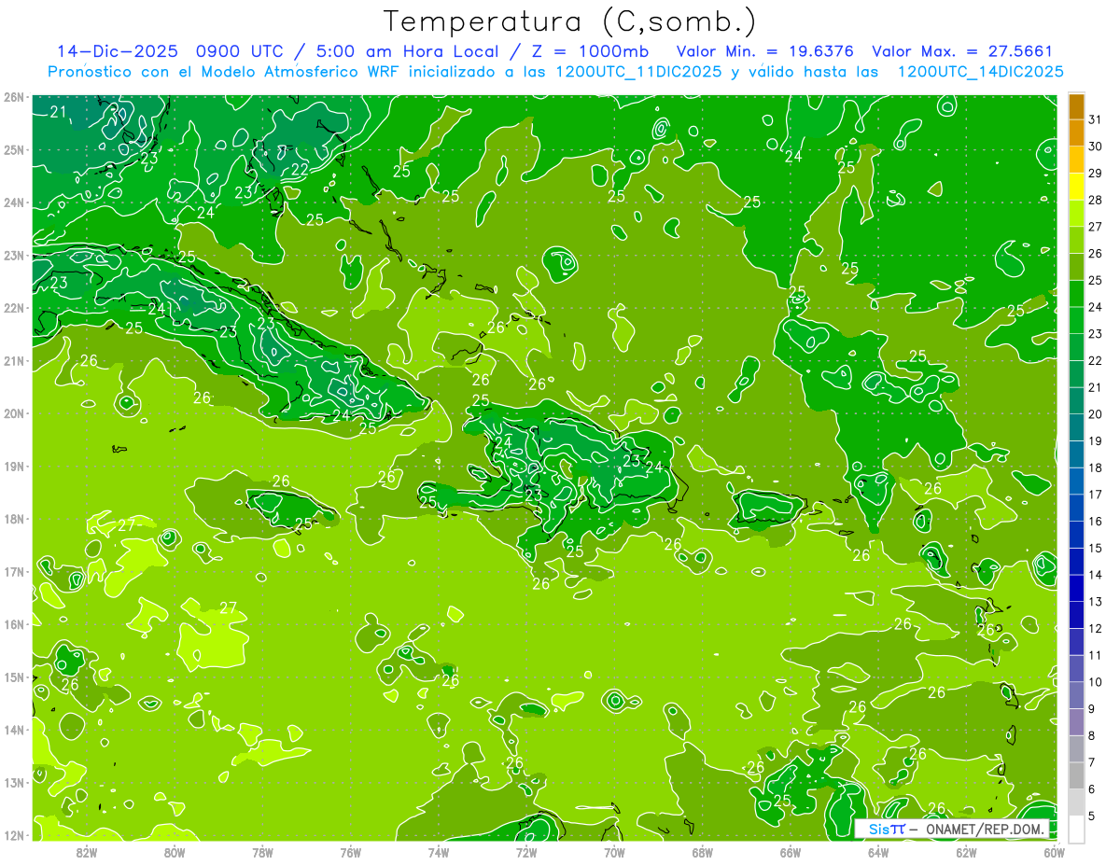1120x865 pixels.
Task: Click the '16' value on color scale
Action: pyautogui.click(x=1095, y=522)
